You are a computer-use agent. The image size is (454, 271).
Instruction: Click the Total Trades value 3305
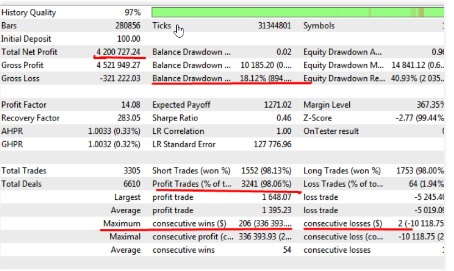coord(132,170)
